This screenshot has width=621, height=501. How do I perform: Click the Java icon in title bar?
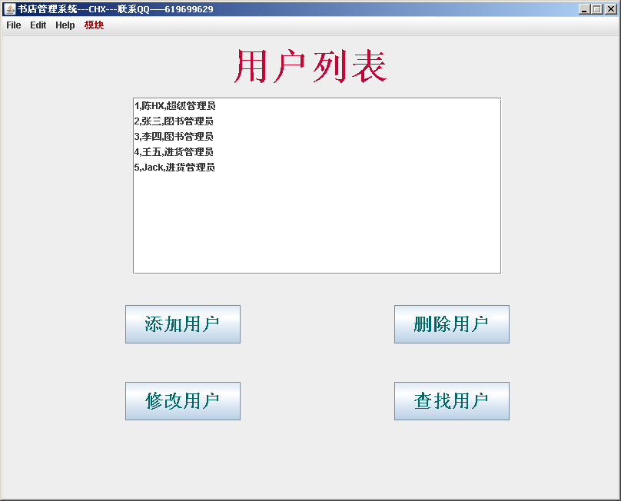click(x=10, y=8)
